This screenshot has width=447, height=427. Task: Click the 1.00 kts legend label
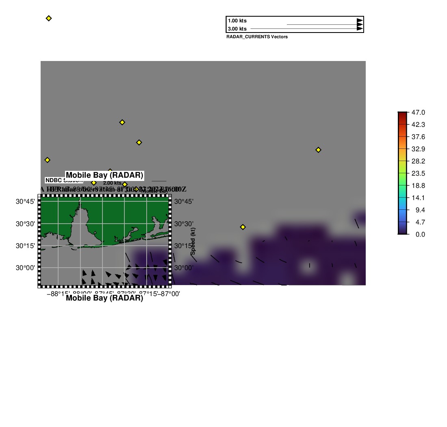pyautogui.click(x=237, y=21)
